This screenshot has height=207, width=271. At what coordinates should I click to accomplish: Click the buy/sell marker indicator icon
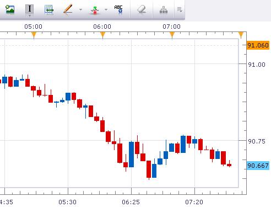(95, 10)
